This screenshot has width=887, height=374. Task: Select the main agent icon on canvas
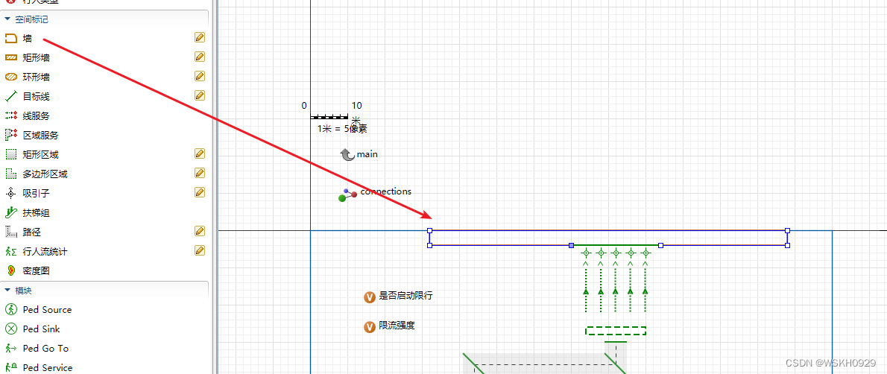[x=347, y=154]
